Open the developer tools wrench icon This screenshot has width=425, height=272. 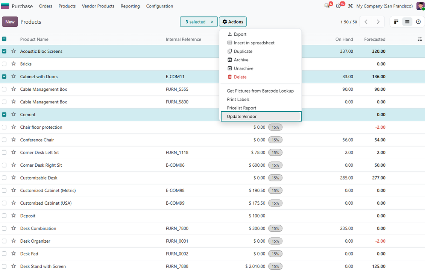tap(350, 6)
